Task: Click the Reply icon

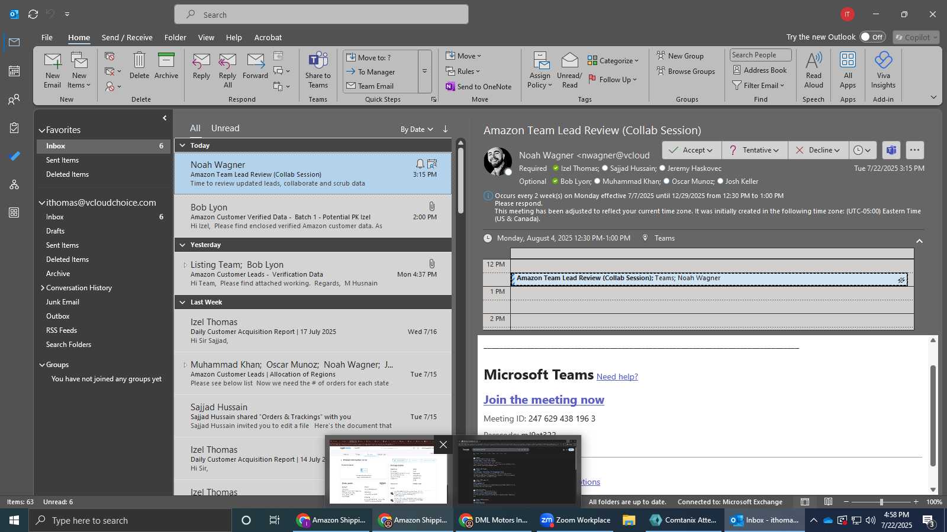Action: [x=201, y=60]
